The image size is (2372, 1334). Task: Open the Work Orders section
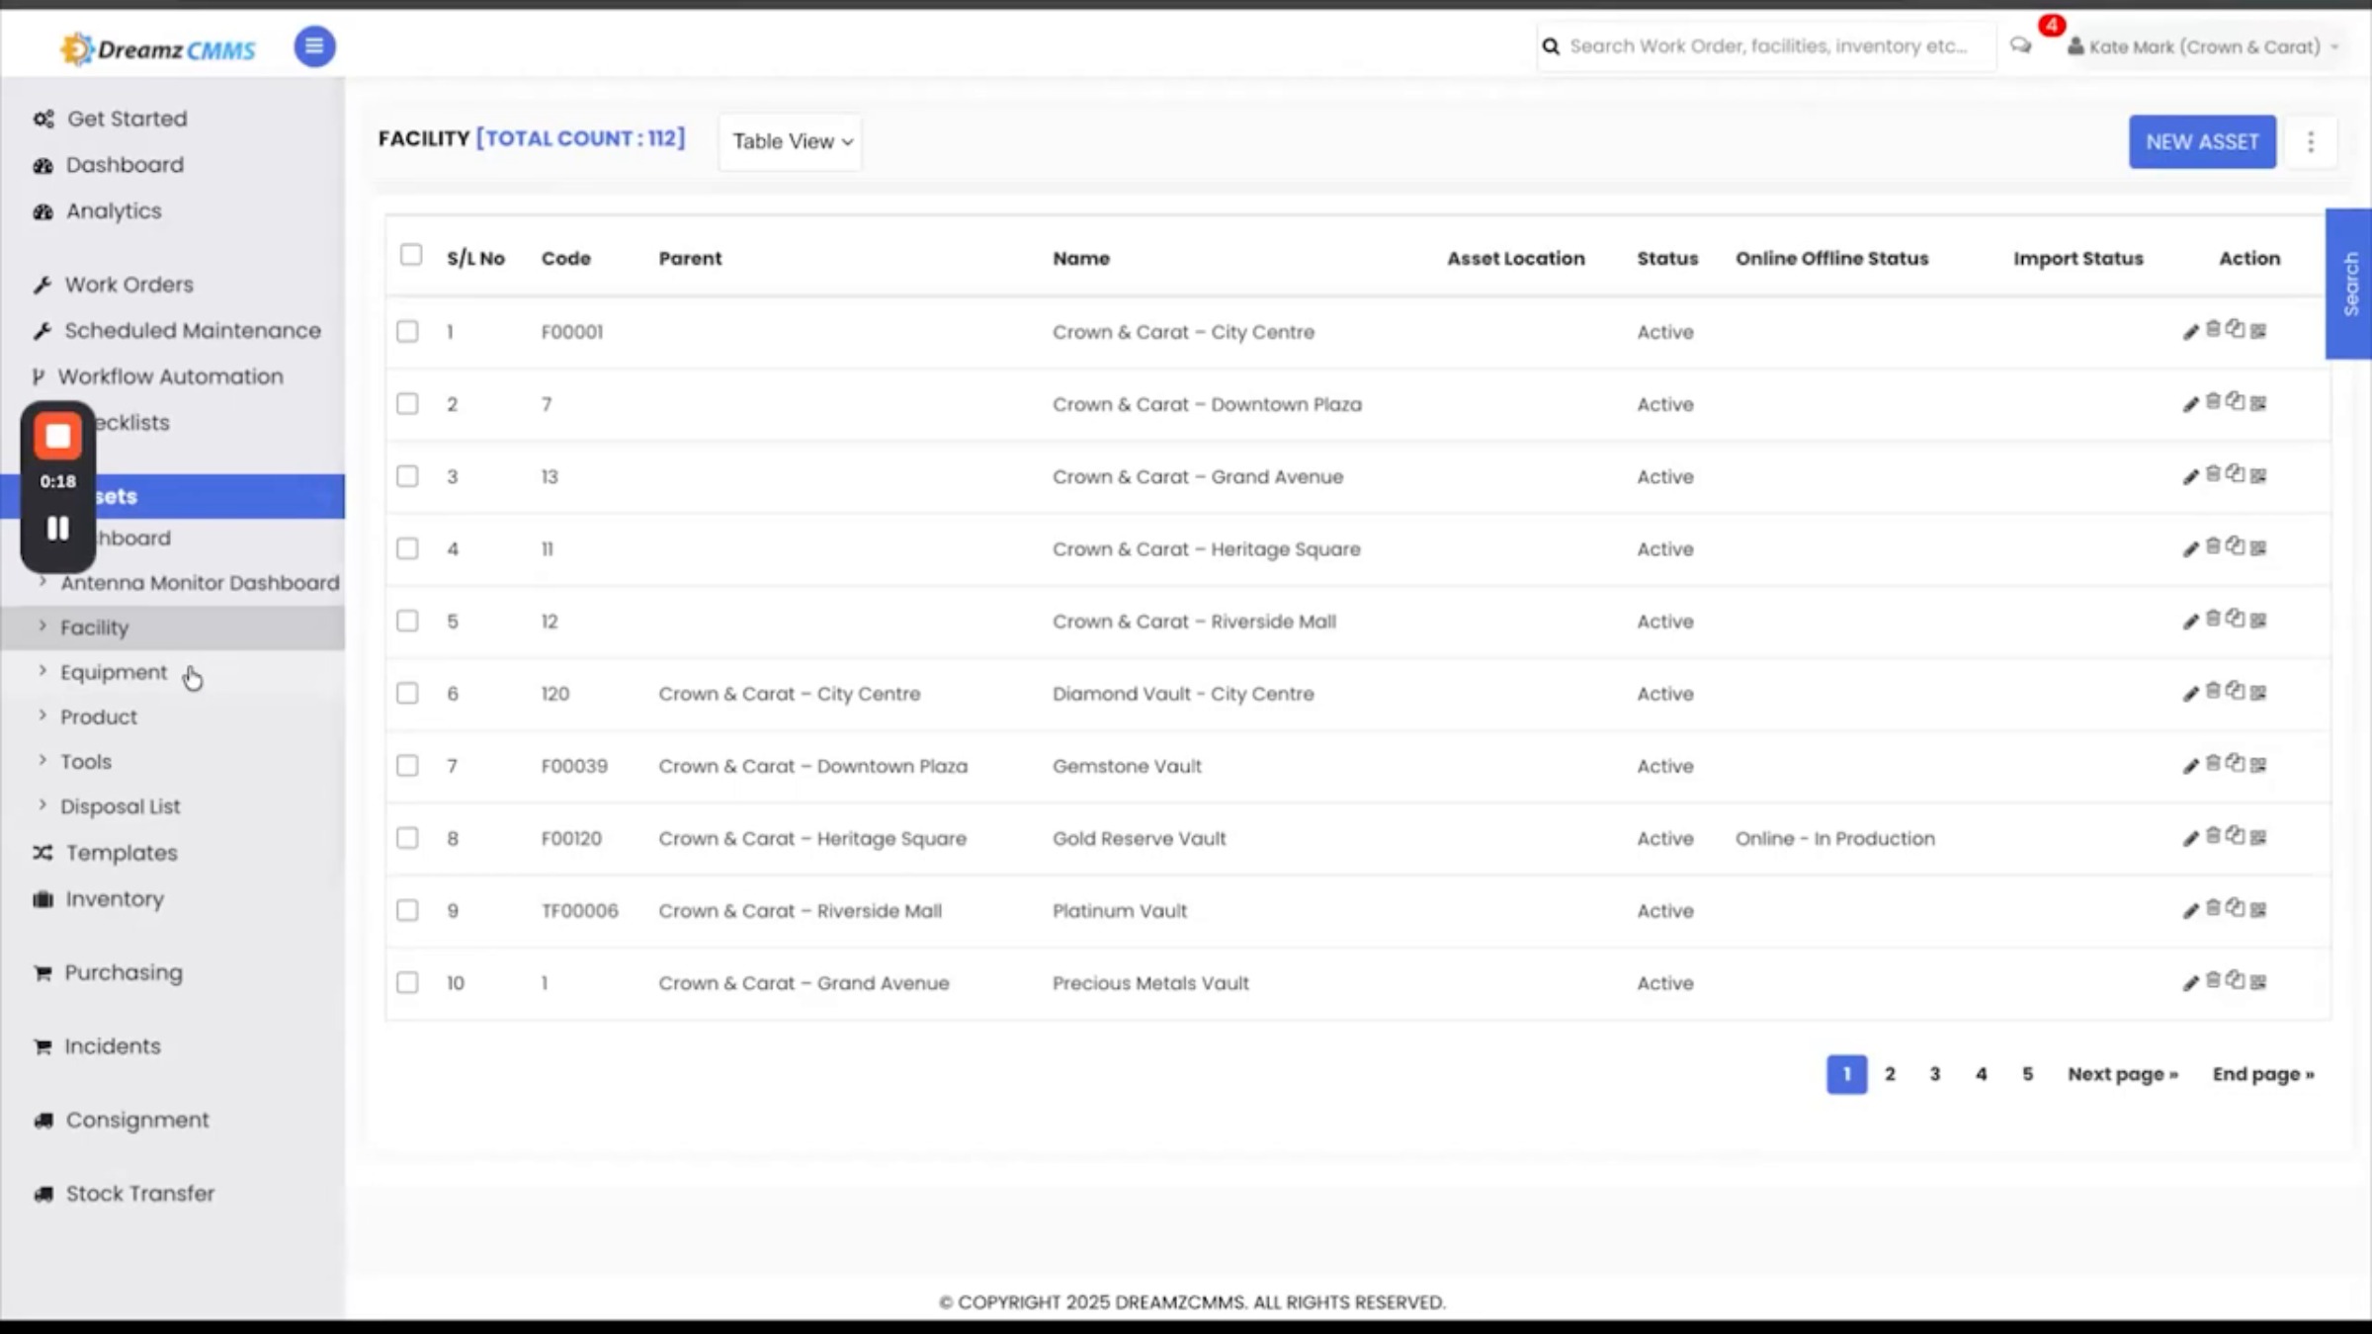tap(128, 285)
